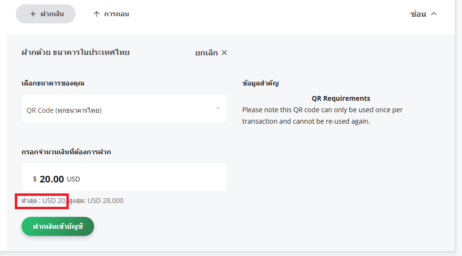
Task: Click the 20.00 deposit amount value
Action: click(52, 179)
